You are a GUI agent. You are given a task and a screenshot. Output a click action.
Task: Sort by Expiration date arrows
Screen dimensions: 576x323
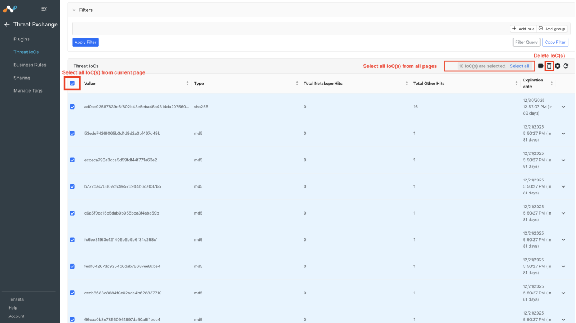coord(552,83)
